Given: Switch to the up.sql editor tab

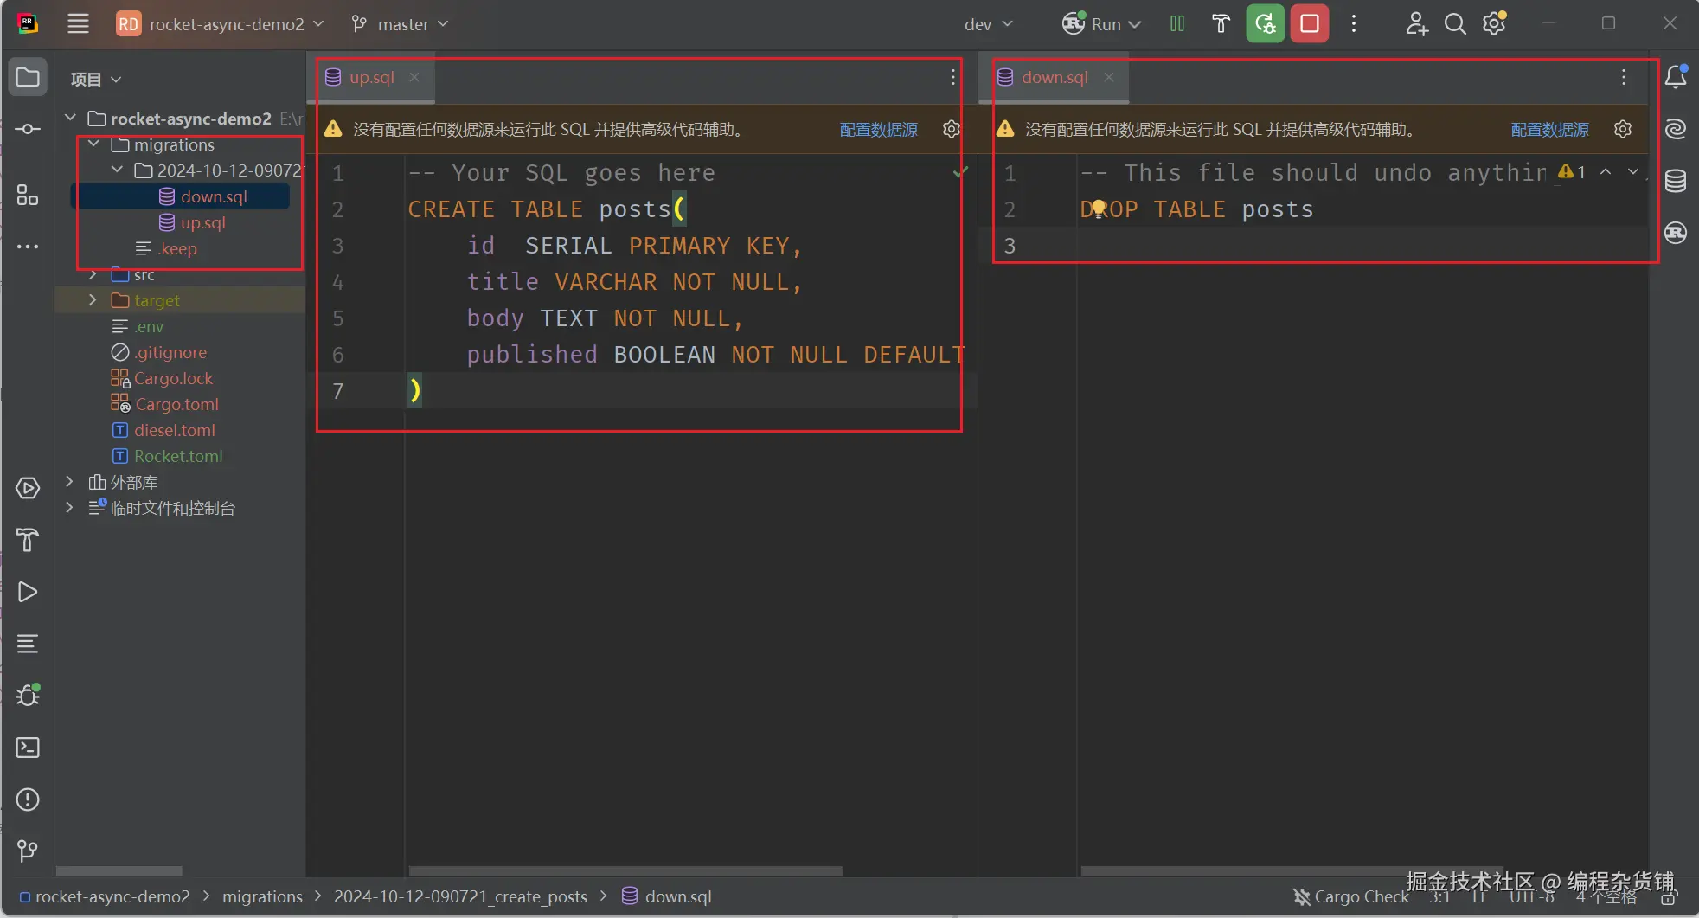Looking at the screenshot, I should tap(371, 77).
